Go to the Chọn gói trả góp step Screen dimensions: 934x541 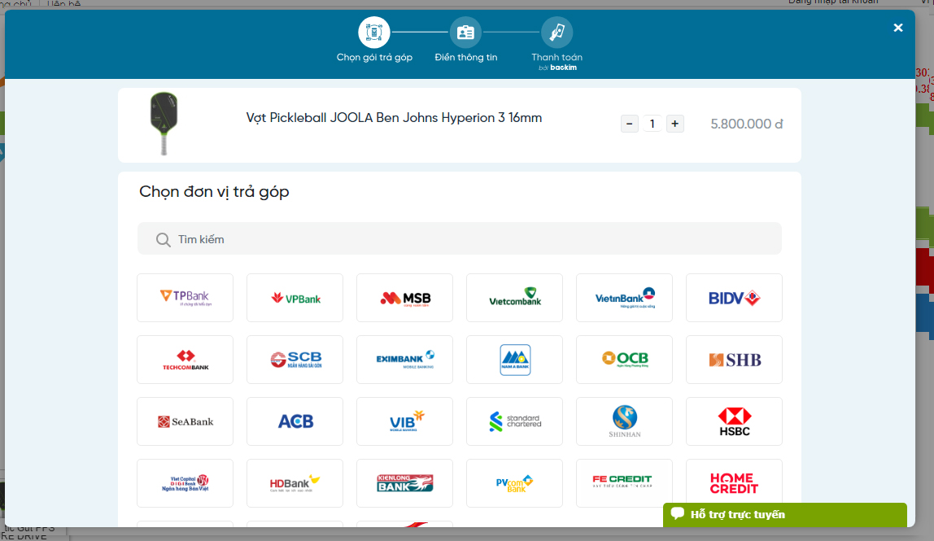click(374, 39)
